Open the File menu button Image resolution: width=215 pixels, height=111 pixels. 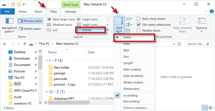click(8, 12)
